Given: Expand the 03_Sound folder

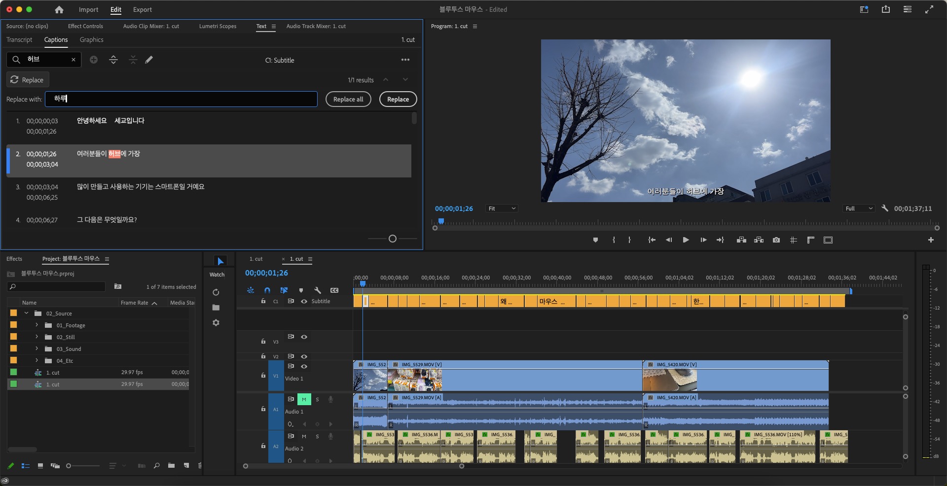Looking at the screenshot, I should 36,348.
